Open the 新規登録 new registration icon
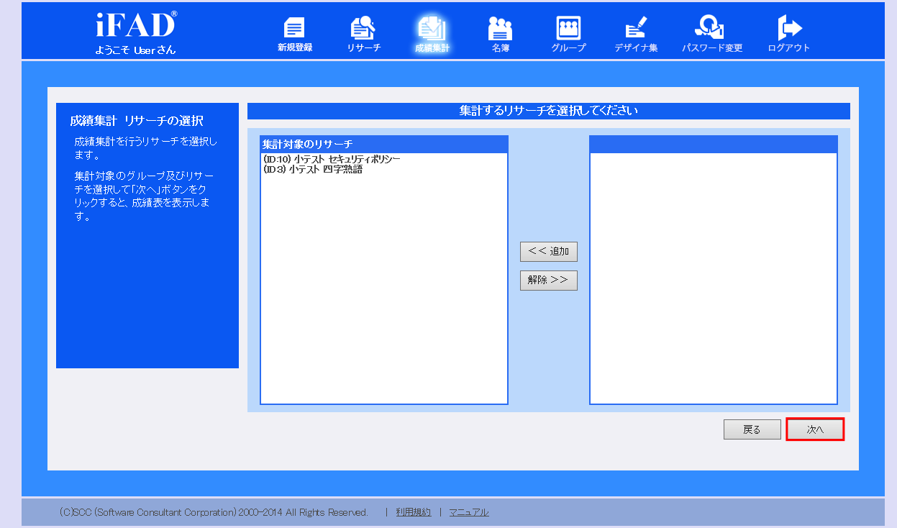This screenshot has width=897, height=528. coord(294,35)
